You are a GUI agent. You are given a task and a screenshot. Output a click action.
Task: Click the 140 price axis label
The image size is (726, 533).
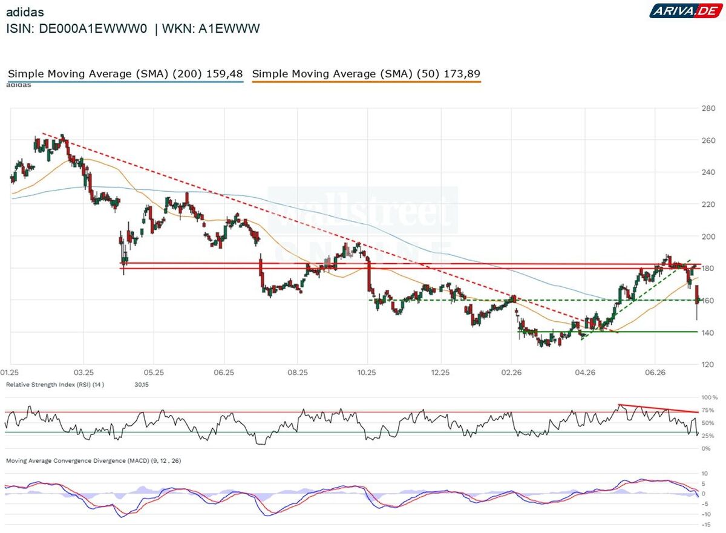708,333
